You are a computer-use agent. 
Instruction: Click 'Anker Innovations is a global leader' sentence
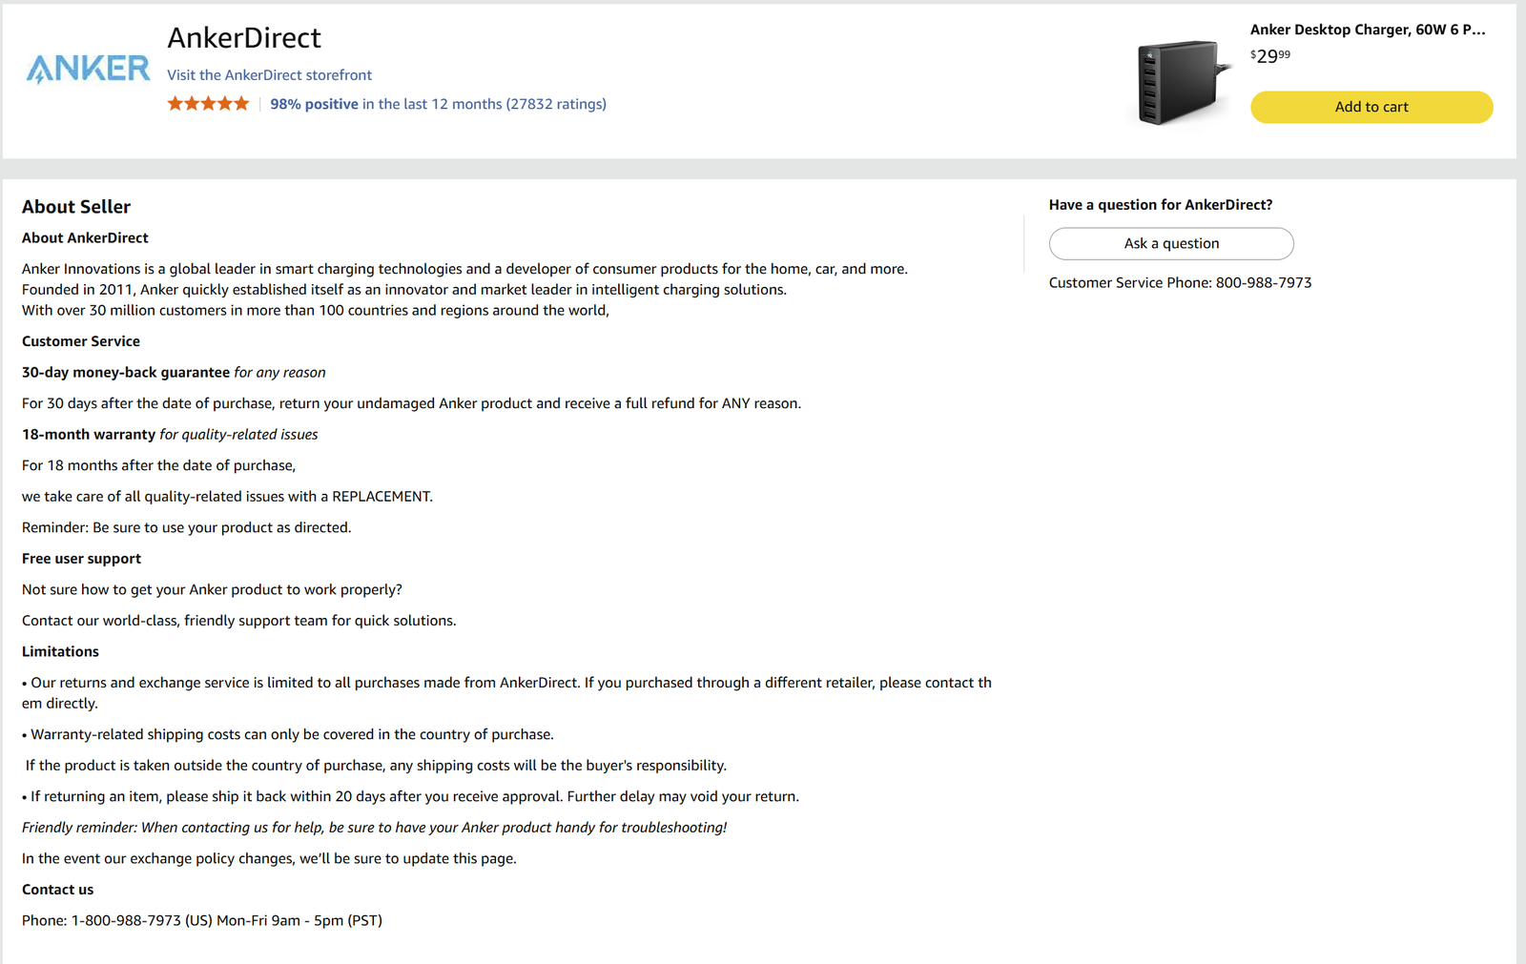(x=464, y=269)
